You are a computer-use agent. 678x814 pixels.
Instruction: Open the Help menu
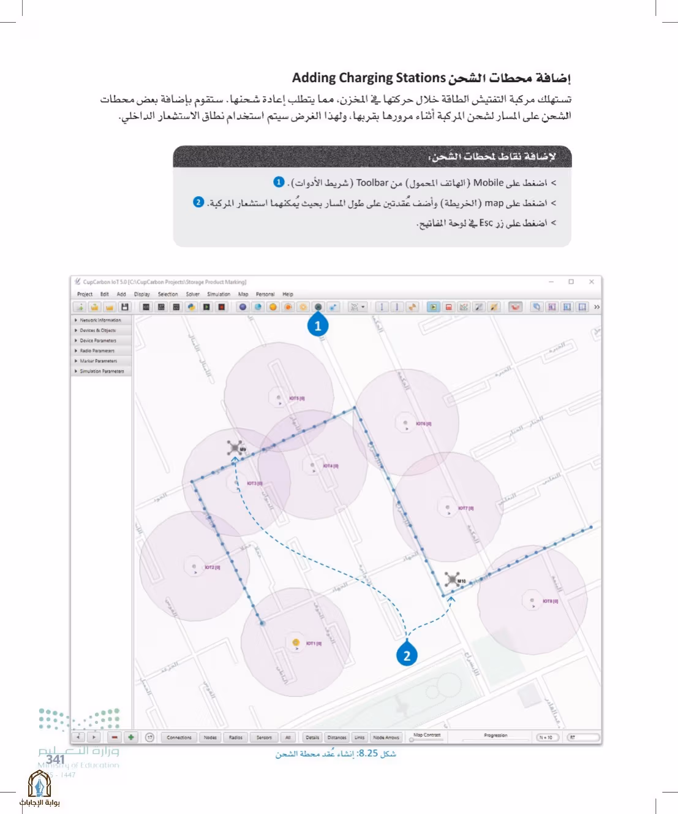tap(288, 294)
